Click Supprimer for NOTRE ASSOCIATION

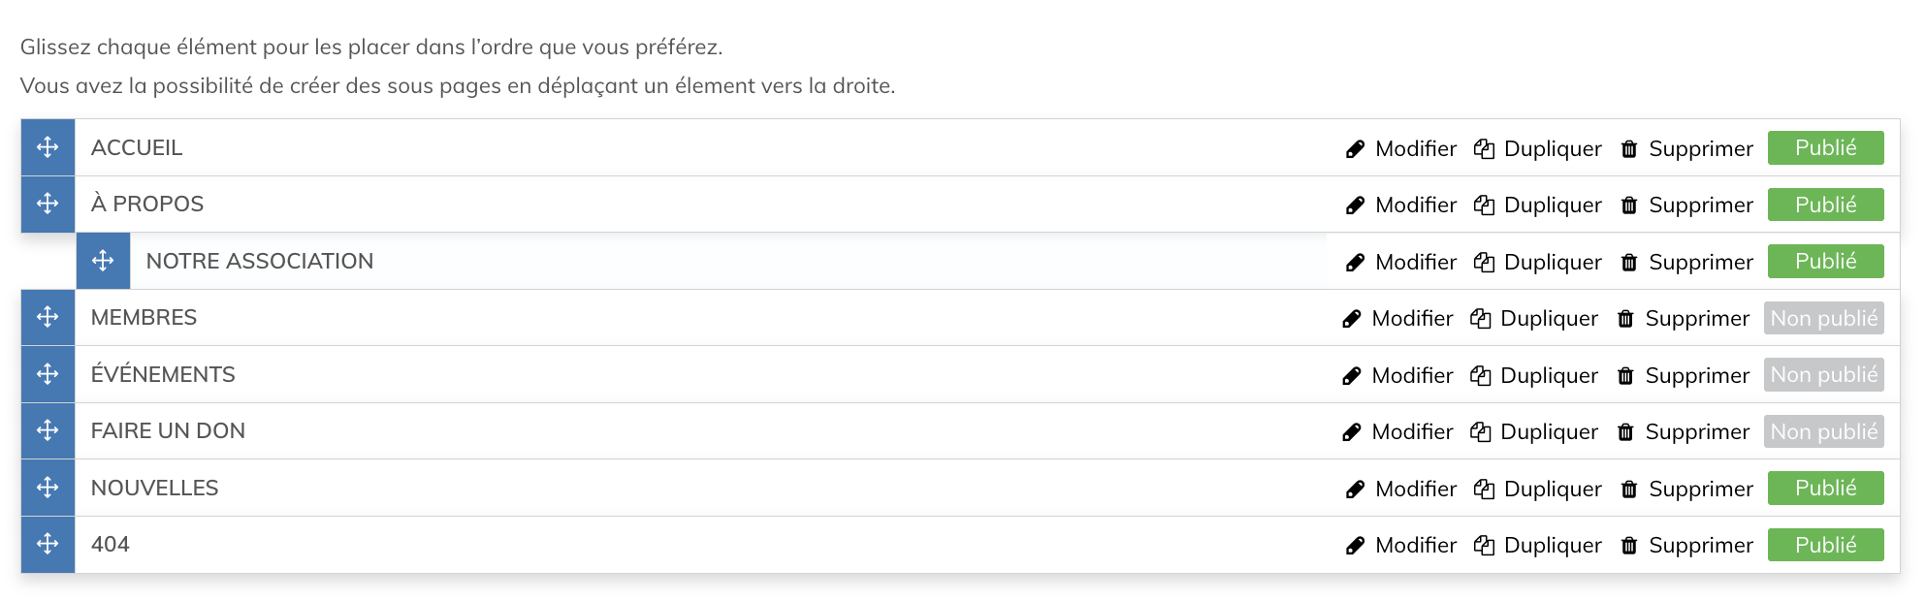pyautogui.click(x=1700, y=263)
